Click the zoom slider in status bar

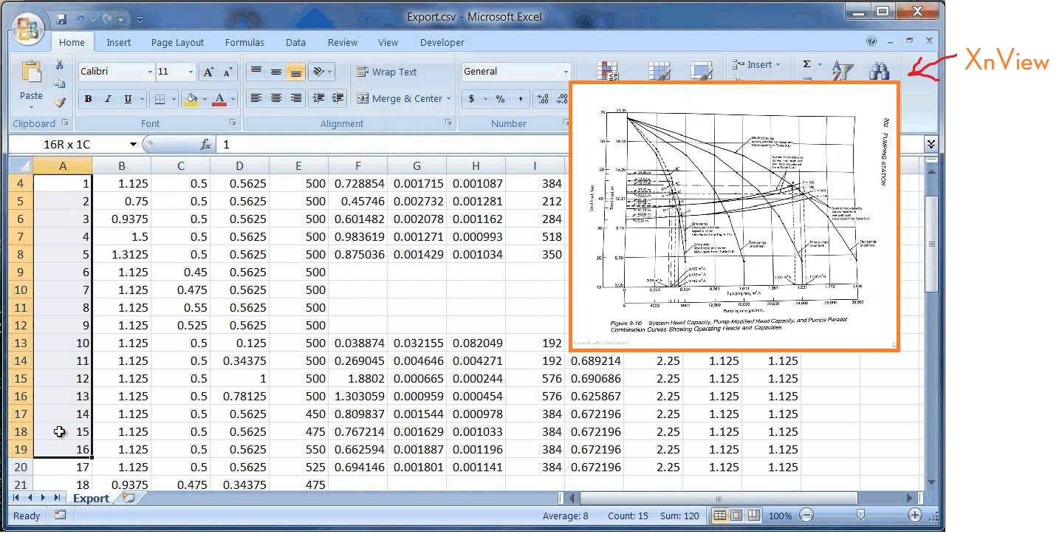860,516
